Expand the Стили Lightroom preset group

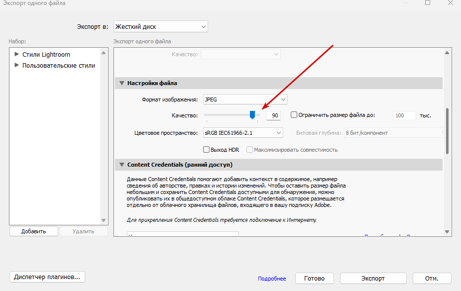[17, 54]
